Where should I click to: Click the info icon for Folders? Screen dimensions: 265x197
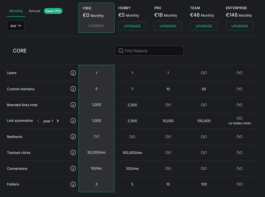click(73, 184)
